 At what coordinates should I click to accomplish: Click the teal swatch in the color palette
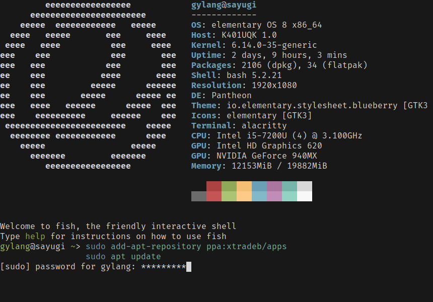point(289,191)
